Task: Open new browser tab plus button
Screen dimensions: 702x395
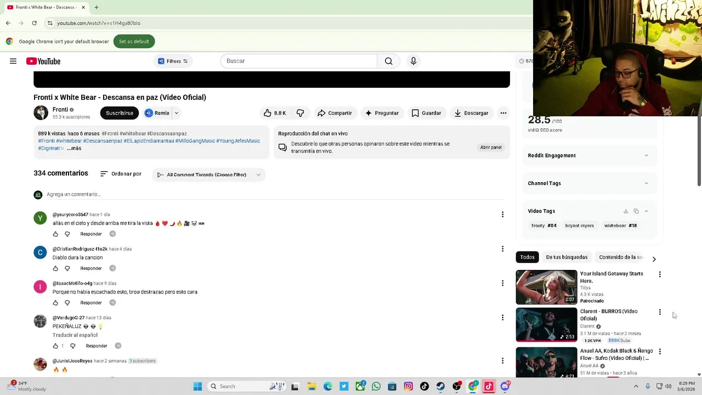Action: coord(96,7)
